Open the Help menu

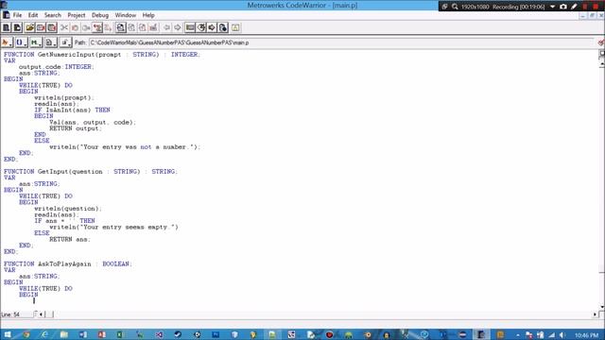[148, 15]
